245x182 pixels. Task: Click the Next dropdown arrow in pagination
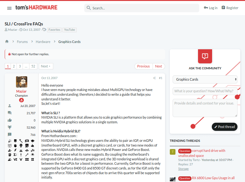(x=46, y=66)
